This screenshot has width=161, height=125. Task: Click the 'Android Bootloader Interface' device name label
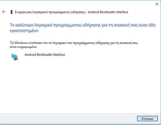coord(45,55)
